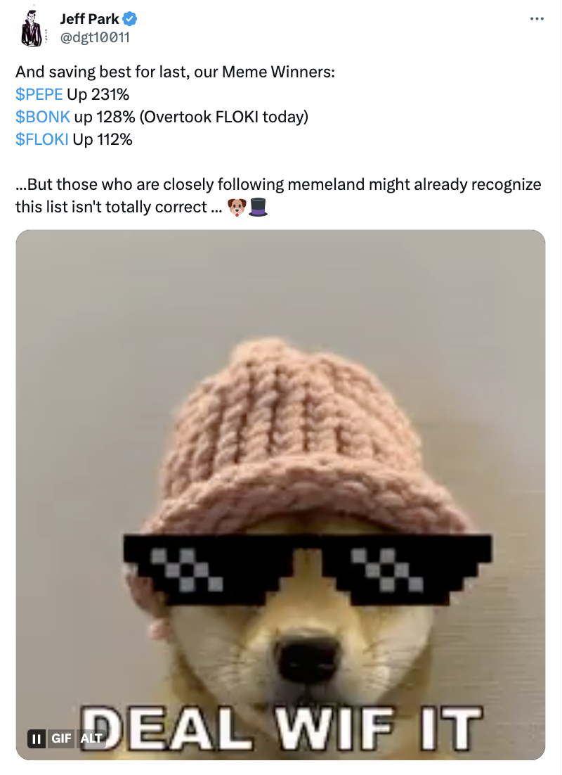Open the $FLOKI cashtag link
This screenshot has height=775, width=562.
pos(42,139)
